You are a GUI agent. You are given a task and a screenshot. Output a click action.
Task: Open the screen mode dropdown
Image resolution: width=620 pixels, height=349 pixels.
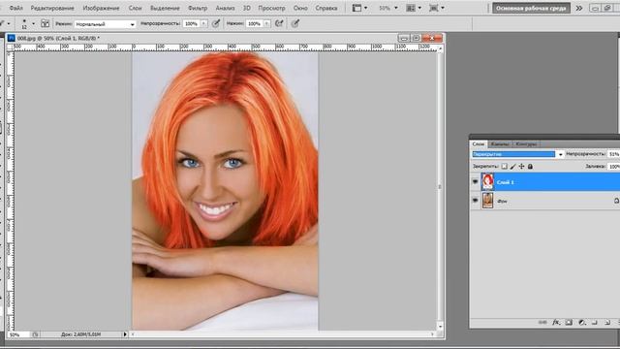(x=437, y=8)
